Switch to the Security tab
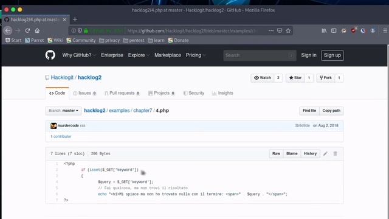Image resolution: width=389 pixels, height=219 pixels. (193, 93)
